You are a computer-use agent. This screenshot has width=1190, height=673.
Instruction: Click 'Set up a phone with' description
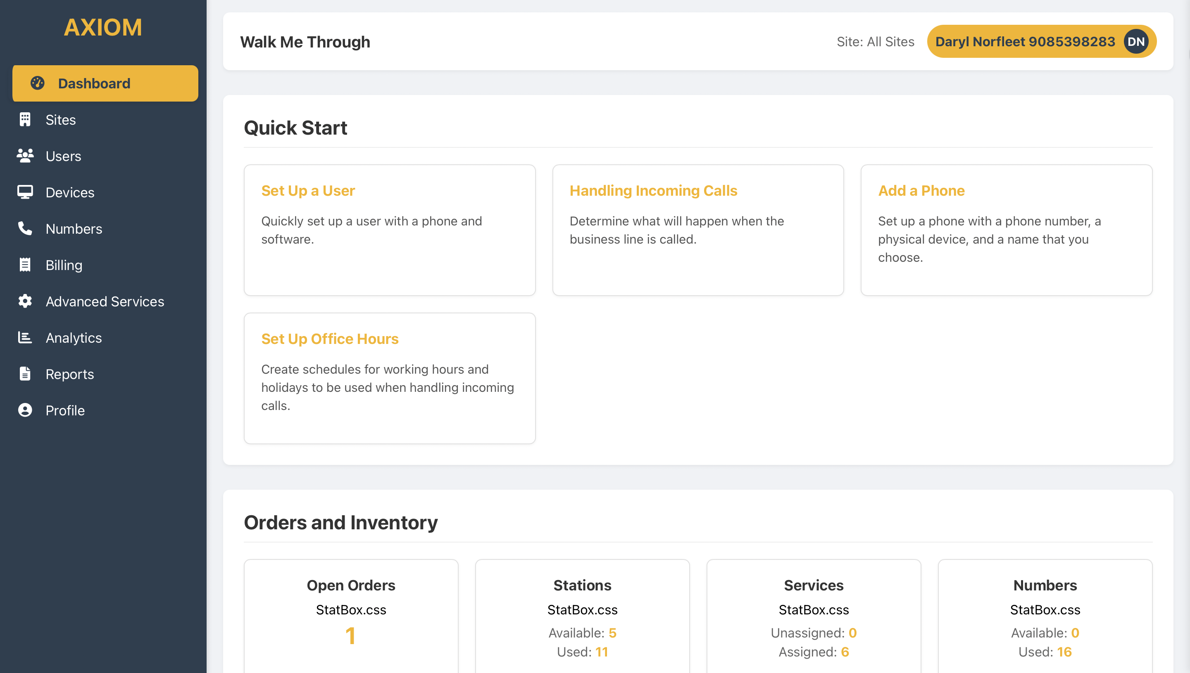[989, 239]
